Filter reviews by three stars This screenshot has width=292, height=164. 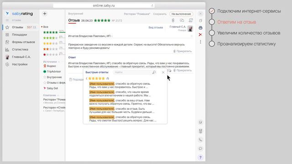point(51,44)
